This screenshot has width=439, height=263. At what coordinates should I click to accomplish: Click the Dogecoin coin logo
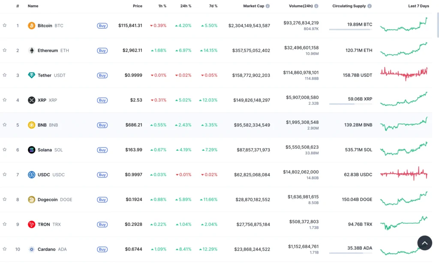click(x=31, y=200)
